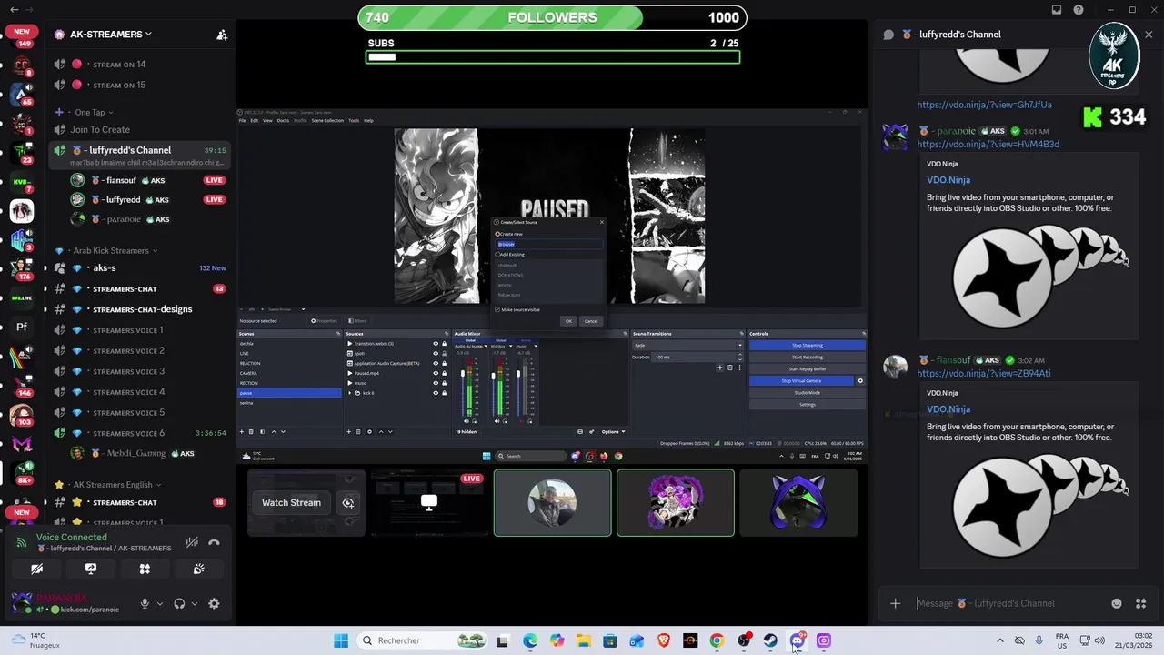Open Discord user settings gear

(214, 603)
